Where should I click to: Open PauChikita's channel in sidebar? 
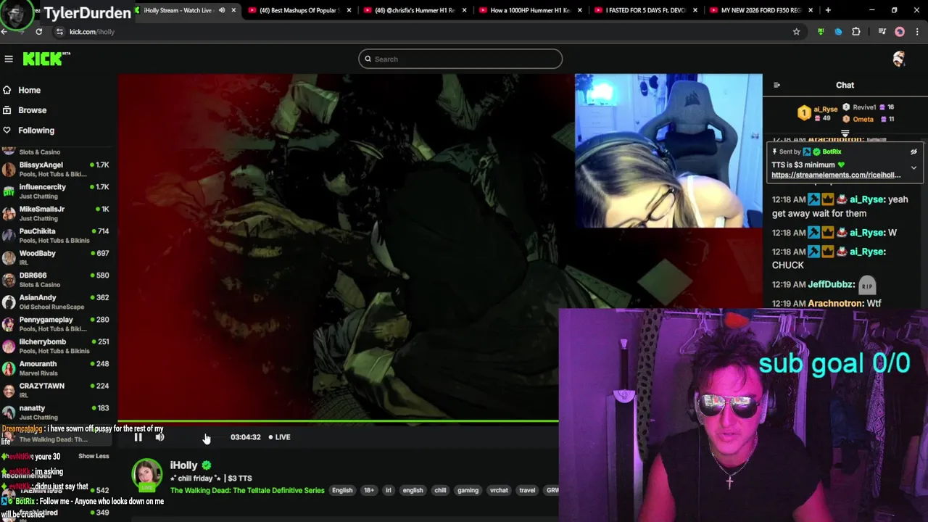pos(56,236)
